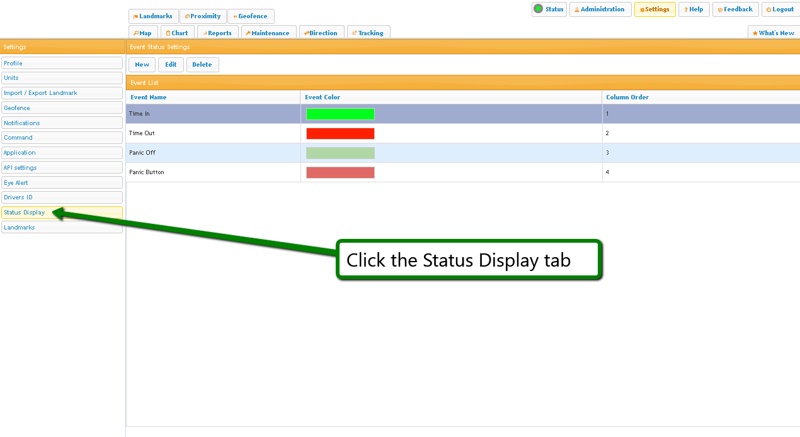Open the Proximity tab

pos(203,16)
